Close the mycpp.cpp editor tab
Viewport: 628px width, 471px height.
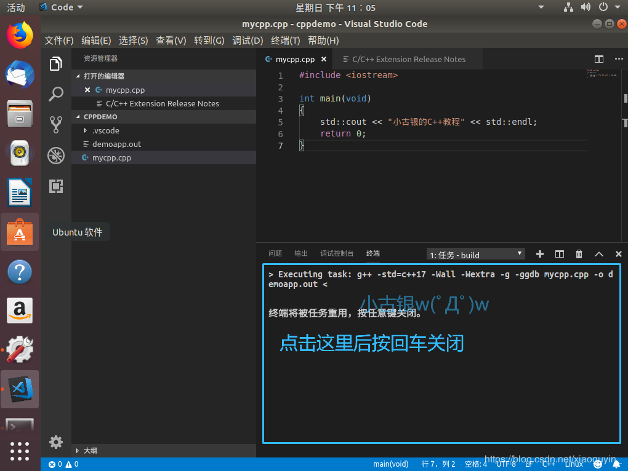point(324,59)
